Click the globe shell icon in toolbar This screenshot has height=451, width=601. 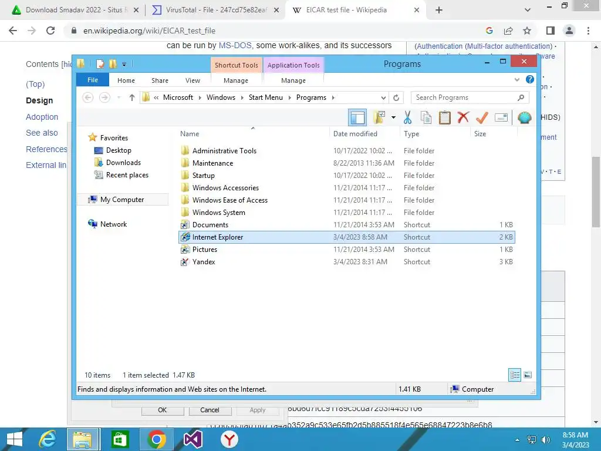tap(524, 117)
